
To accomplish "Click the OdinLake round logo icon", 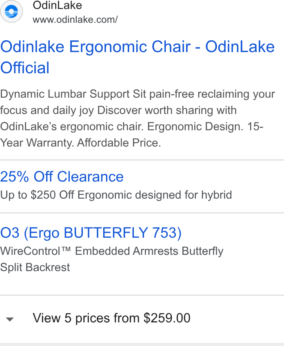I will click(11, 11).
